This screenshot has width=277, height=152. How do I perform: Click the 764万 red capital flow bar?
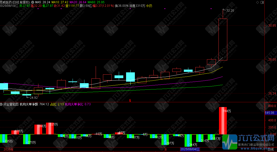click(x=223, y=121)
